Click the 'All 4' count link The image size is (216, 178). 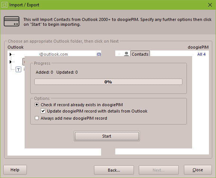tap(201, 54)
